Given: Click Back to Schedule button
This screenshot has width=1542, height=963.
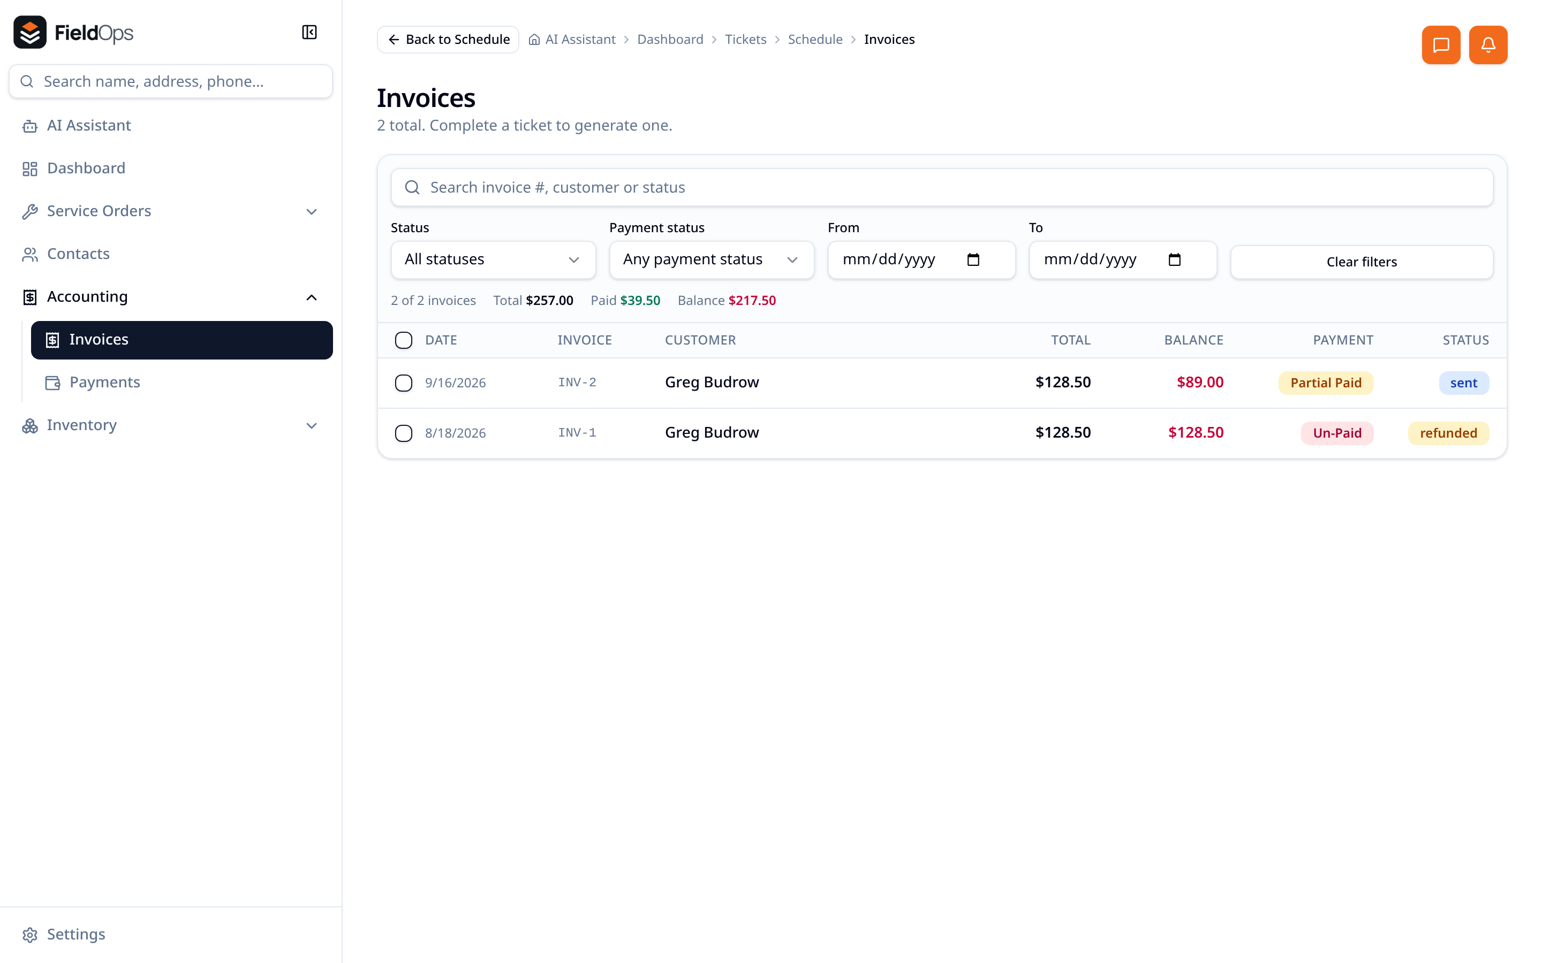Looking at the screenshot, I should [448, 40].
